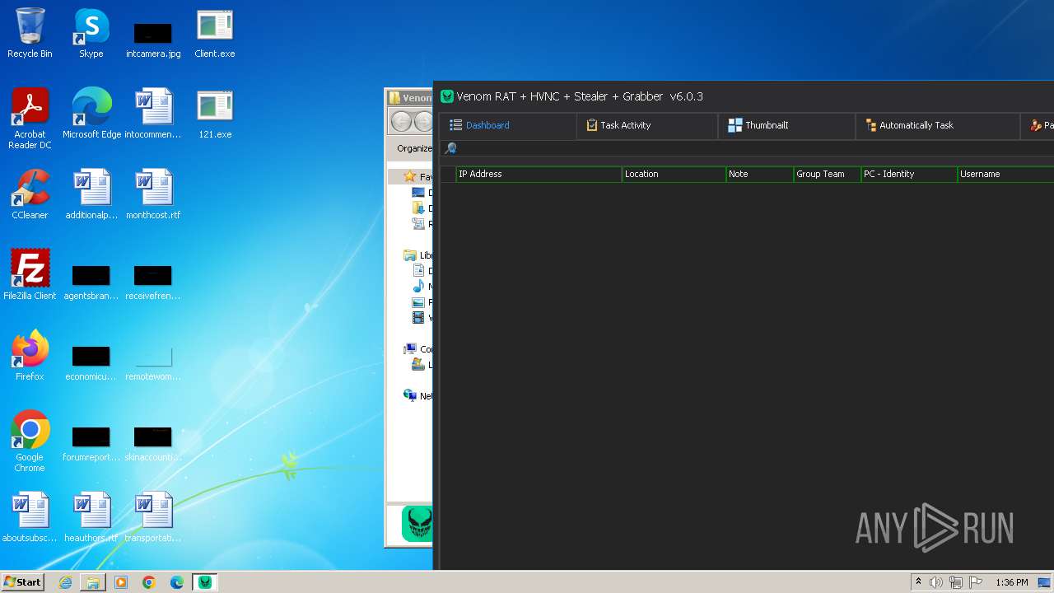Click the PC - Identity column header
The width and height of the screenshot is (1054, 593).
click(x=909, y=174)
